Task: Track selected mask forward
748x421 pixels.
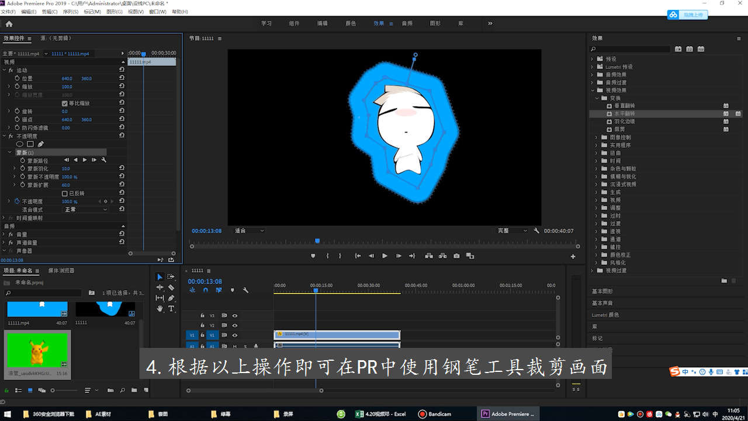Action: (85, 160)
